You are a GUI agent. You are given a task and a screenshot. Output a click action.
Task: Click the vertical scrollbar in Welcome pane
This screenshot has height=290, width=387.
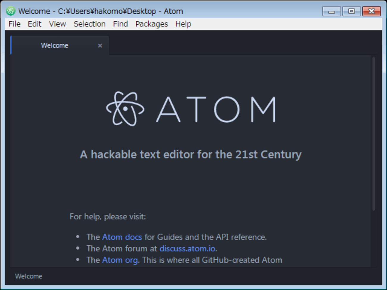[374, 134]
